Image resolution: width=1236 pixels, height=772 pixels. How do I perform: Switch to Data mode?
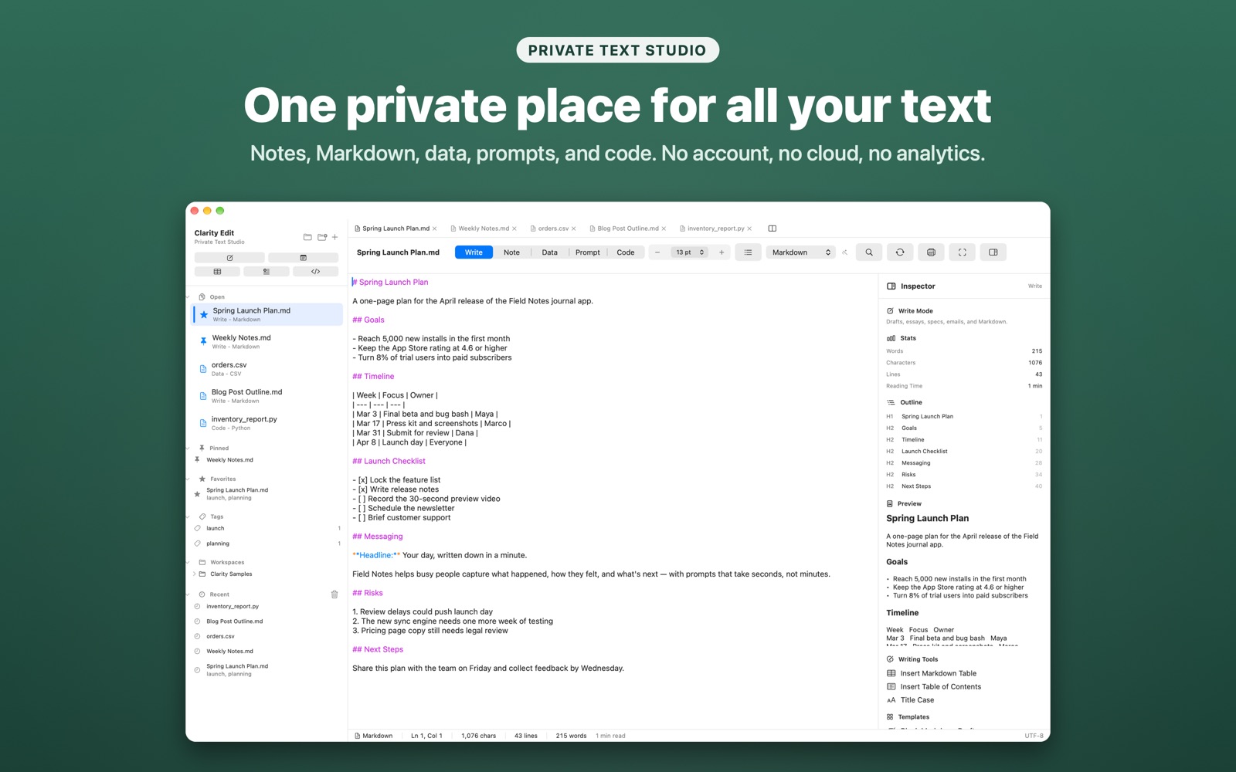coord(549,252)
